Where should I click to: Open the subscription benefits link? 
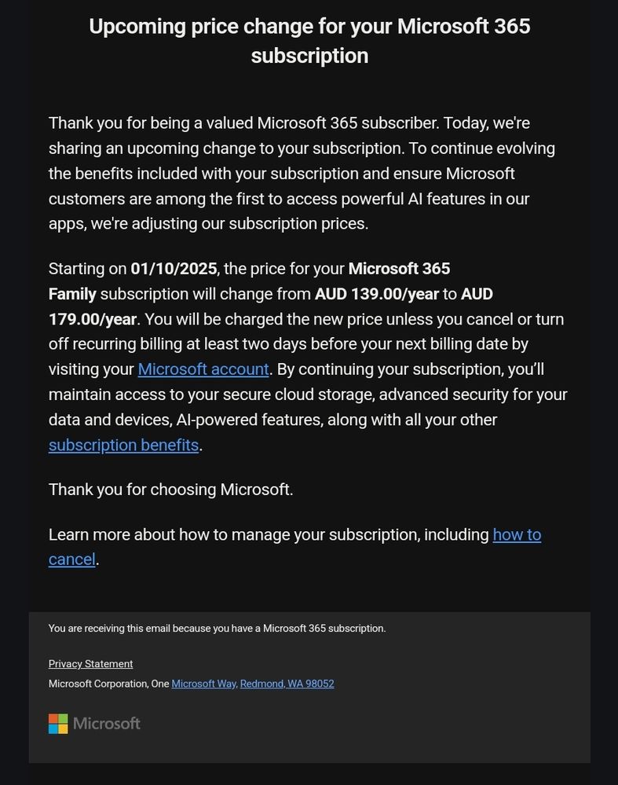[x=123, y=445]
